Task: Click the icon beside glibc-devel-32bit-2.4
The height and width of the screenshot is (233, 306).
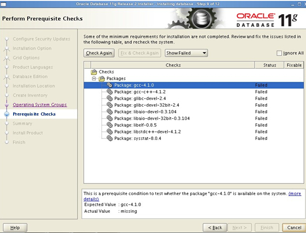Action: tap(110, 105)
